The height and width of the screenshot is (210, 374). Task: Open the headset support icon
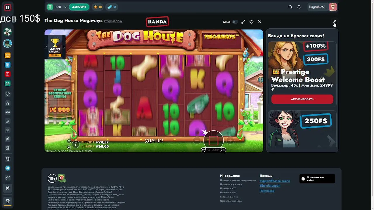pyautogui.click(x=8, y=159)
